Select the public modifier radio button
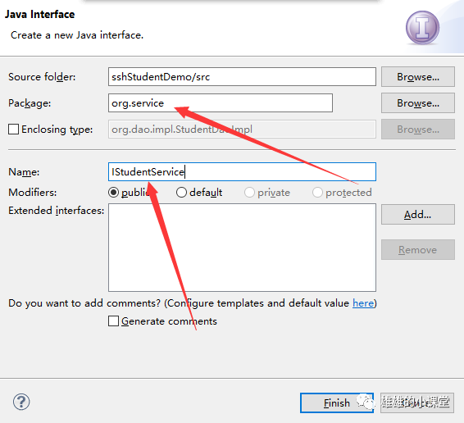The height and width of the screenshot is (423, 464). click(113, 193)
